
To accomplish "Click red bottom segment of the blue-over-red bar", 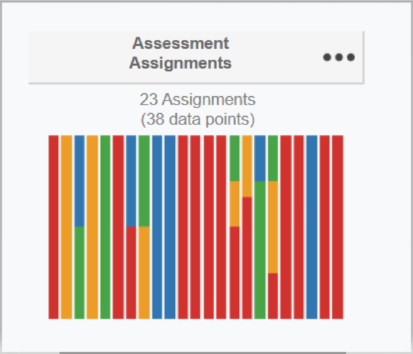I will tap(131, 272).
